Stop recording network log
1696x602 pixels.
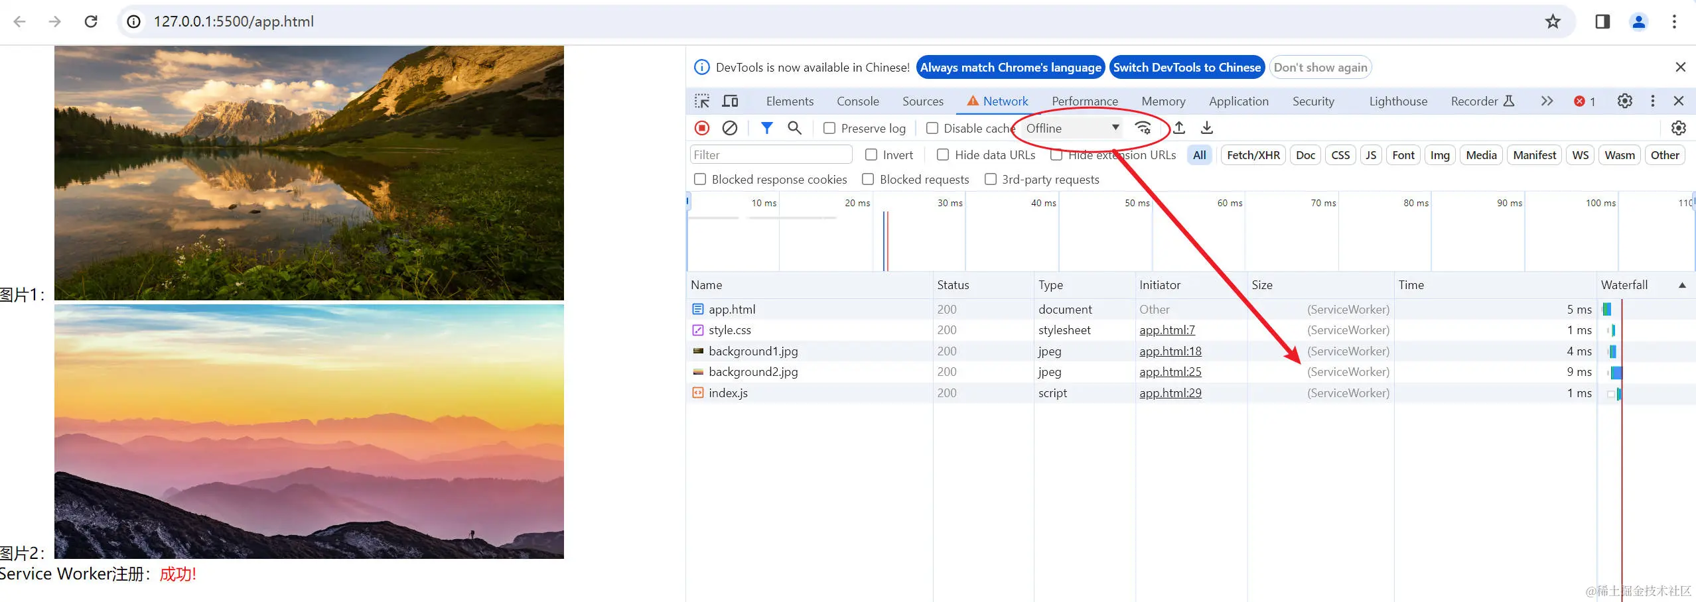(x=702, y=128)
